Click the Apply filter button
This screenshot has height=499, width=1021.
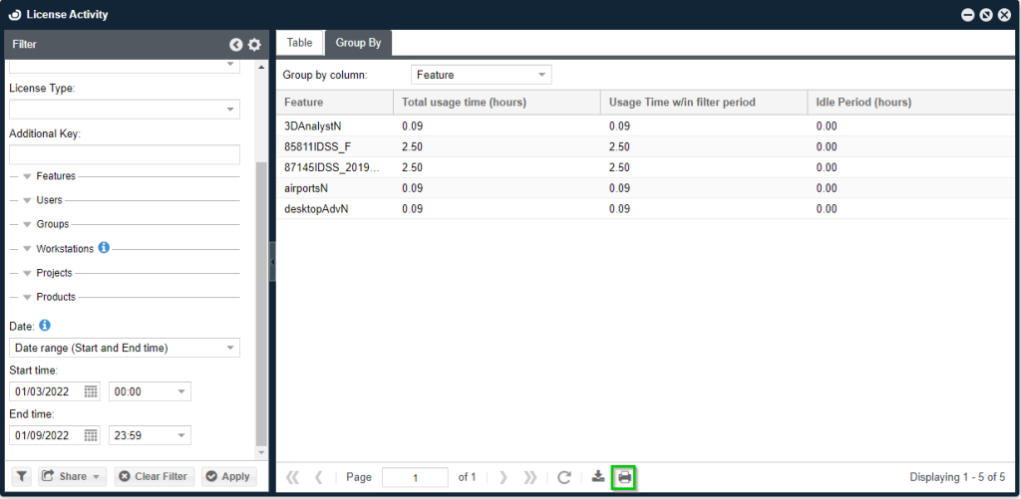(228, 476)
